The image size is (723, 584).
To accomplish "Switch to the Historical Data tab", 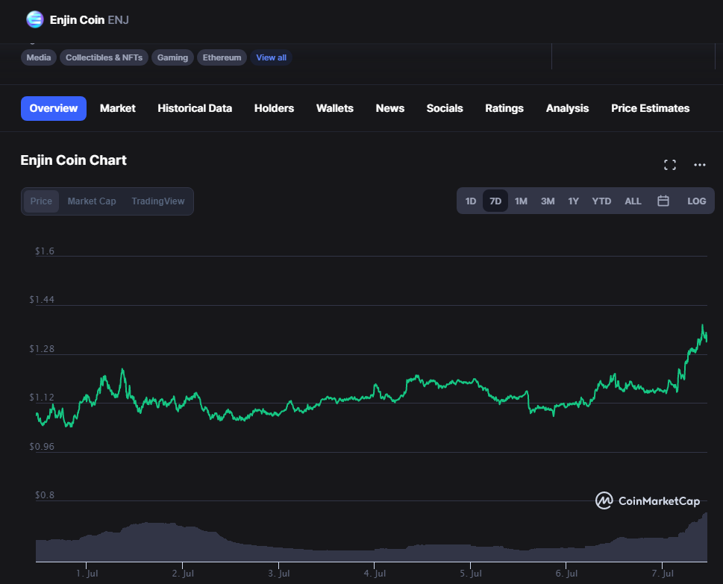I will [195, 108].
